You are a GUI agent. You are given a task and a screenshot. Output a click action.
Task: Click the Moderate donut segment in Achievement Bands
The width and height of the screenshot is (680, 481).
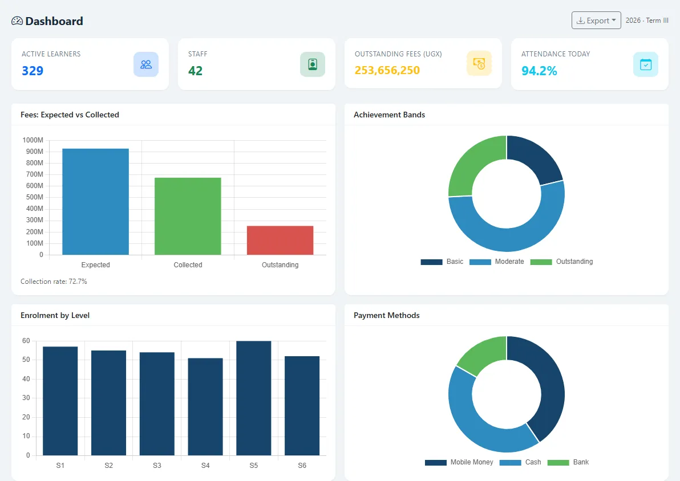pyautogui.click(x=512, y=239)
